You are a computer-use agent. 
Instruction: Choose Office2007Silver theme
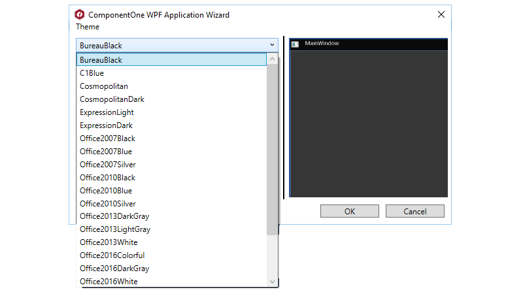tap(171, 165)
